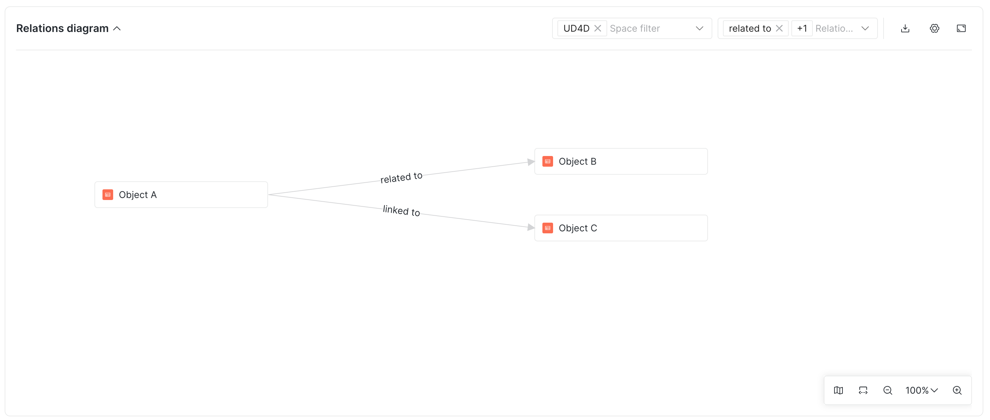Enter fullscreen mode via the expand icon

(x=962, y=28)
